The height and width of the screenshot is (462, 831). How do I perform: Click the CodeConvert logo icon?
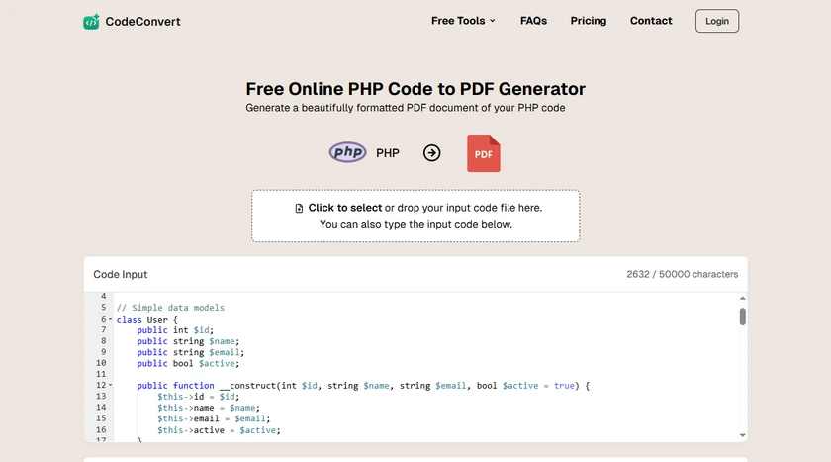coord(91,21)
